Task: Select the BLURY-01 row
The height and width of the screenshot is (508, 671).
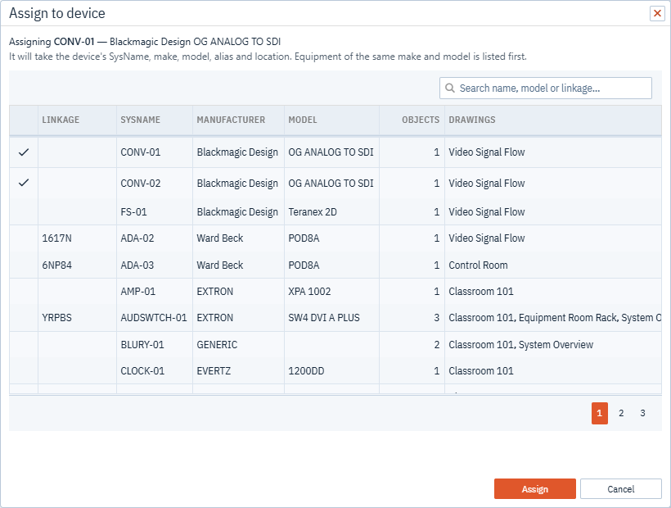Action: pos(335,345)
